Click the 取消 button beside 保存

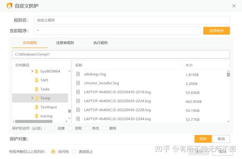coord(221,139)
